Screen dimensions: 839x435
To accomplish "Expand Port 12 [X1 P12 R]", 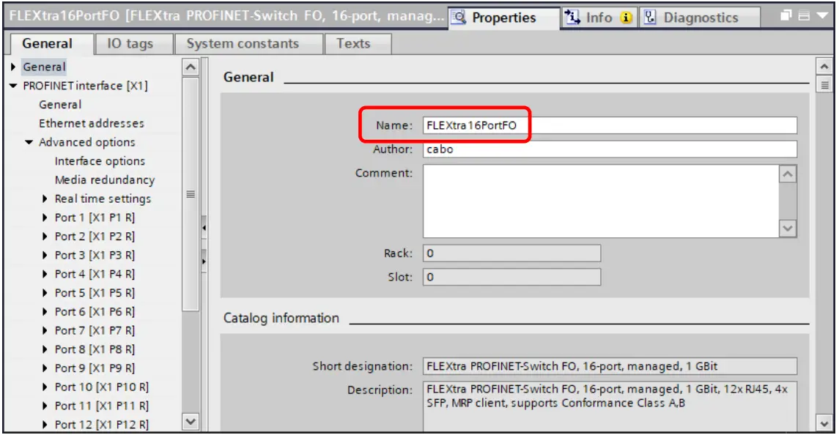I will [45, 425].
